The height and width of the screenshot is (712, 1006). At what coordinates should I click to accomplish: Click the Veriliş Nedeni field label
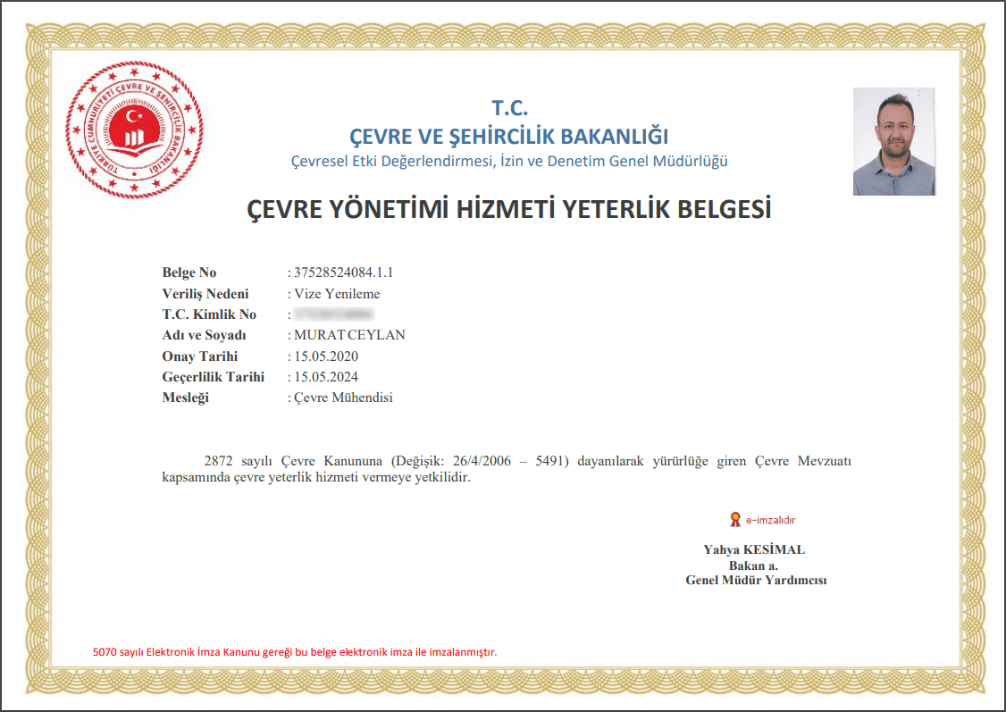pos(205,294)
